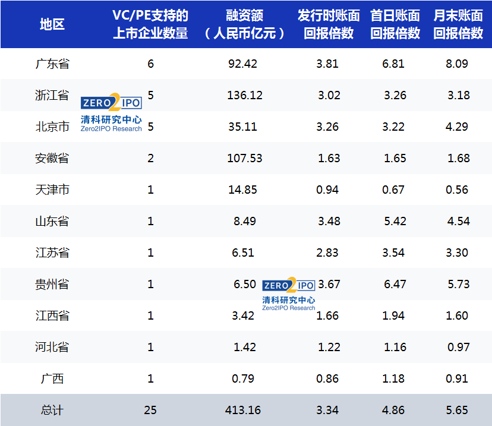Select the 月末账面回报倍数 column header
Screen dimensions: 492x426
click(x=458, y=24)
